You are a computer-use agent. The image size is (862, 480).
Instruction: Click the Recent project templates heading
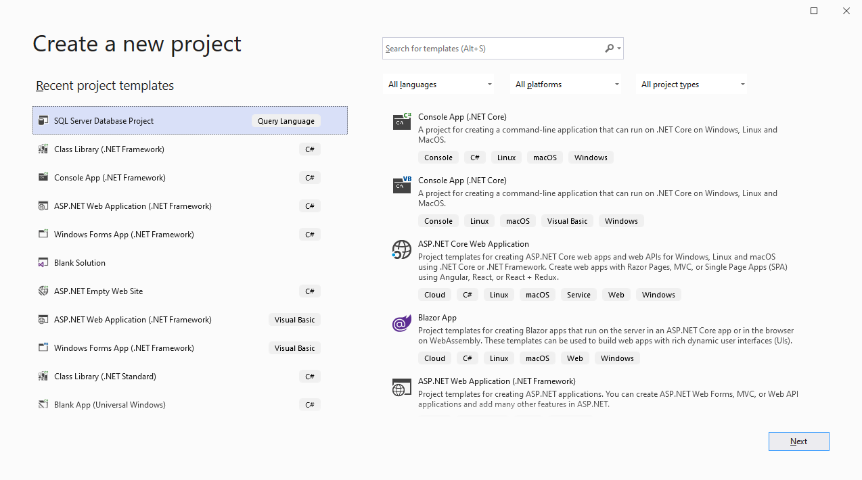click(x=105, y=86)
